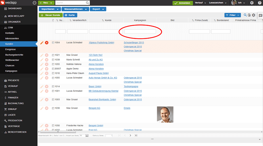Viewport: 263px width, 146px height.
Task: Sort by the Kunde column header
Action: click(x=108, y=20)
